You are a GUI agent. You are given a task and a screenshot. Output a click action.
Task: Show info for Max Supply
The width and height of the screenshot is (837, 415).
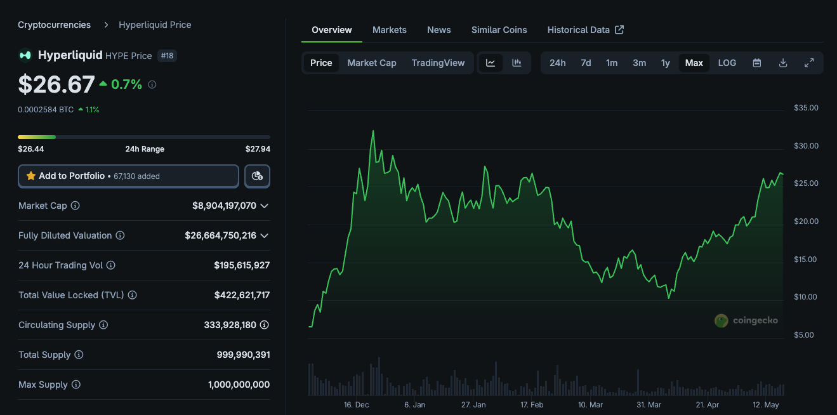click(76, 385)
